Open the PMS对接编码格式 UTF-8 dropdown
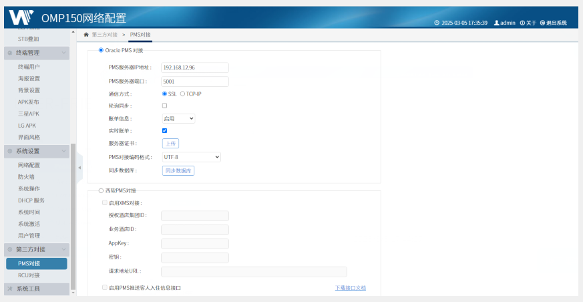This screenshot has width=583, height=302. point(192,157)
